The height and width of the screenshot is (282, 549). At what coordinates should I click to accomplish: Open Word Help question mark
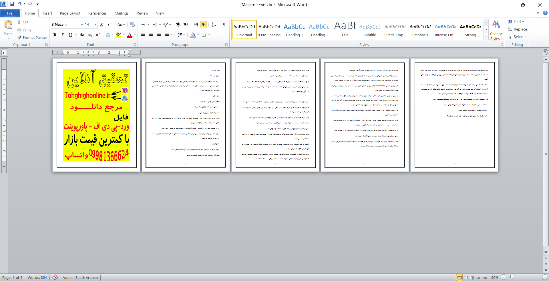click(x=545, y=13)
